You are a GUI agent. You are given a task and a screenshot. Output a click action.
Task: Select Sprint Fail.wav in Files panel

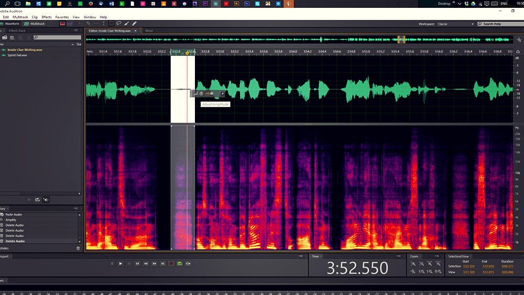[x=17, y=55]
